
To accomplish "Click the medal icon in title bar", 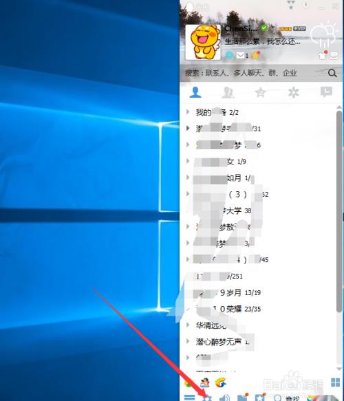I will tap(291, 5).
